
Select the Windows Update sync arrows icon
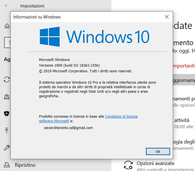[7, 79]
